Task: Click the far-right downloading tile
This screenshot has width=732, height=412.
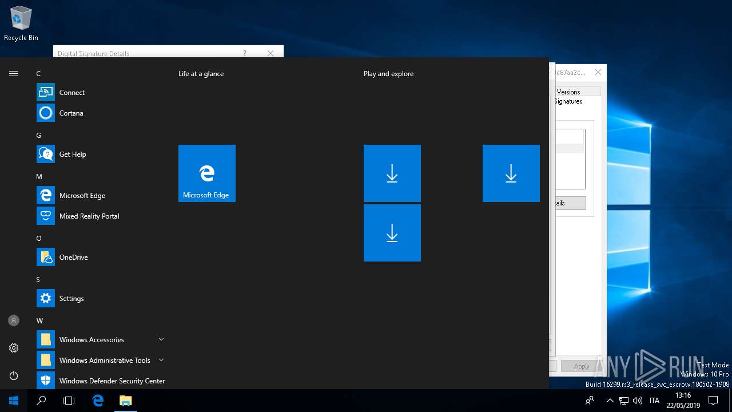Action: click(511, 173)
